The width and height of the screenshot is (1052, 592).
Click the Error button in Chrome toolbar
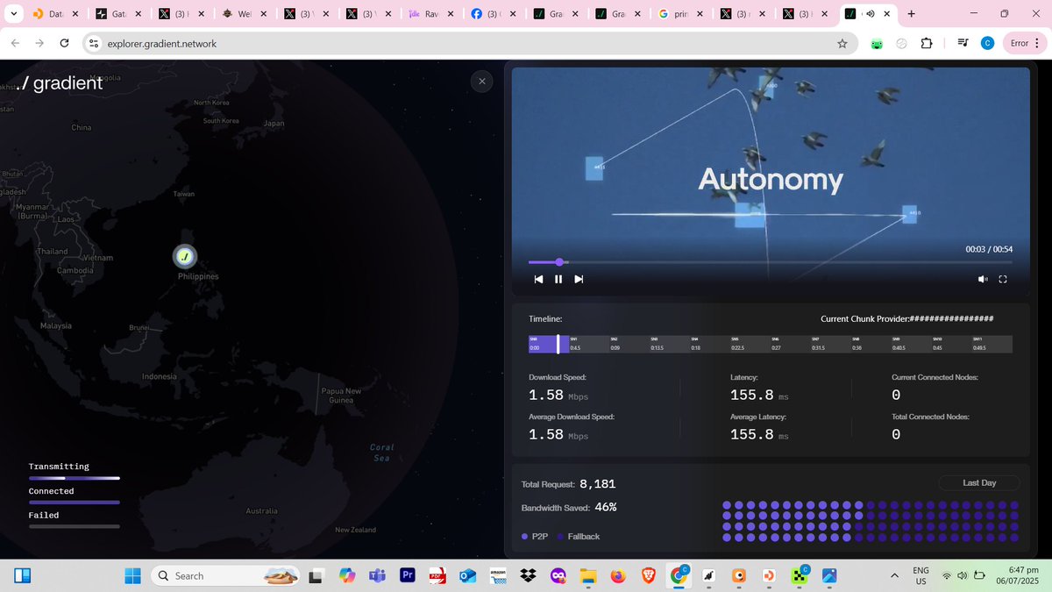tap(1024, 43)
